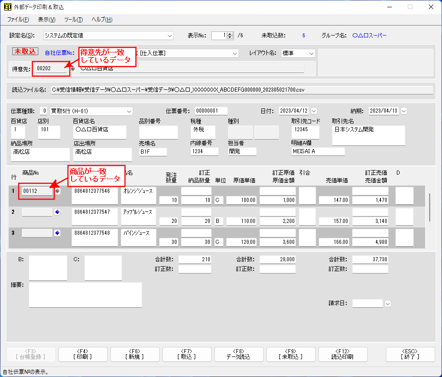Expand the 設定名 dropdown

(169, 36)
